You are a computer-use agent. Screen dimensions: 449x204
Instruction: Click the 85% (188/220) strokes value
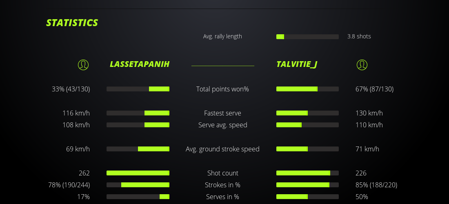point(376,185)
